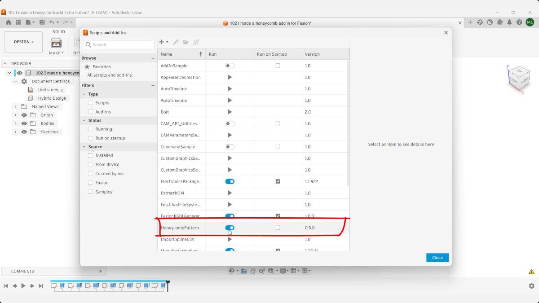The image size is (539, 303).
Task: Add a new comment with plus icon
Action: (x=101, y=271)
